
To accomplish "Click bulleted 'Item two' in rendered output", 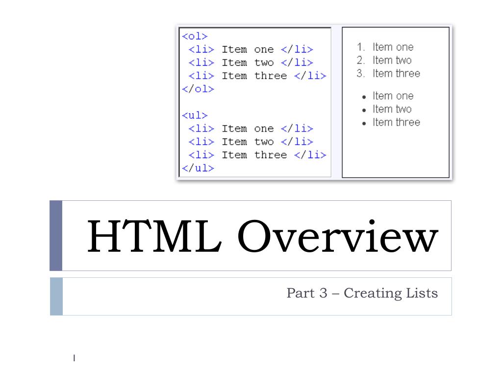I will (x=387, y=109).
